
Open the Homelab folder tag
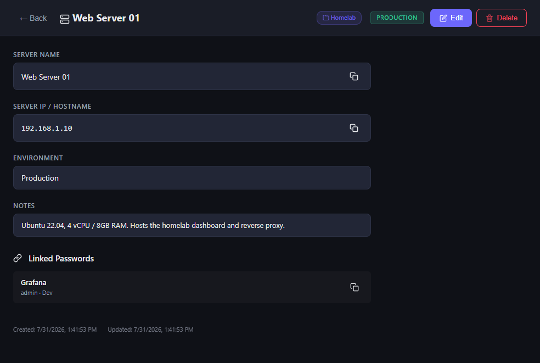pos(339,18)
